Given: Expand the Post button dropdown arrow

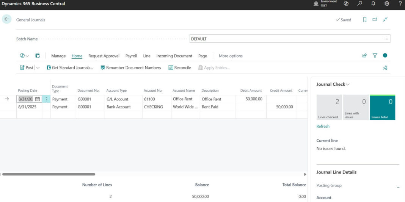Looking at the screenshot, I should pos(38,68).
